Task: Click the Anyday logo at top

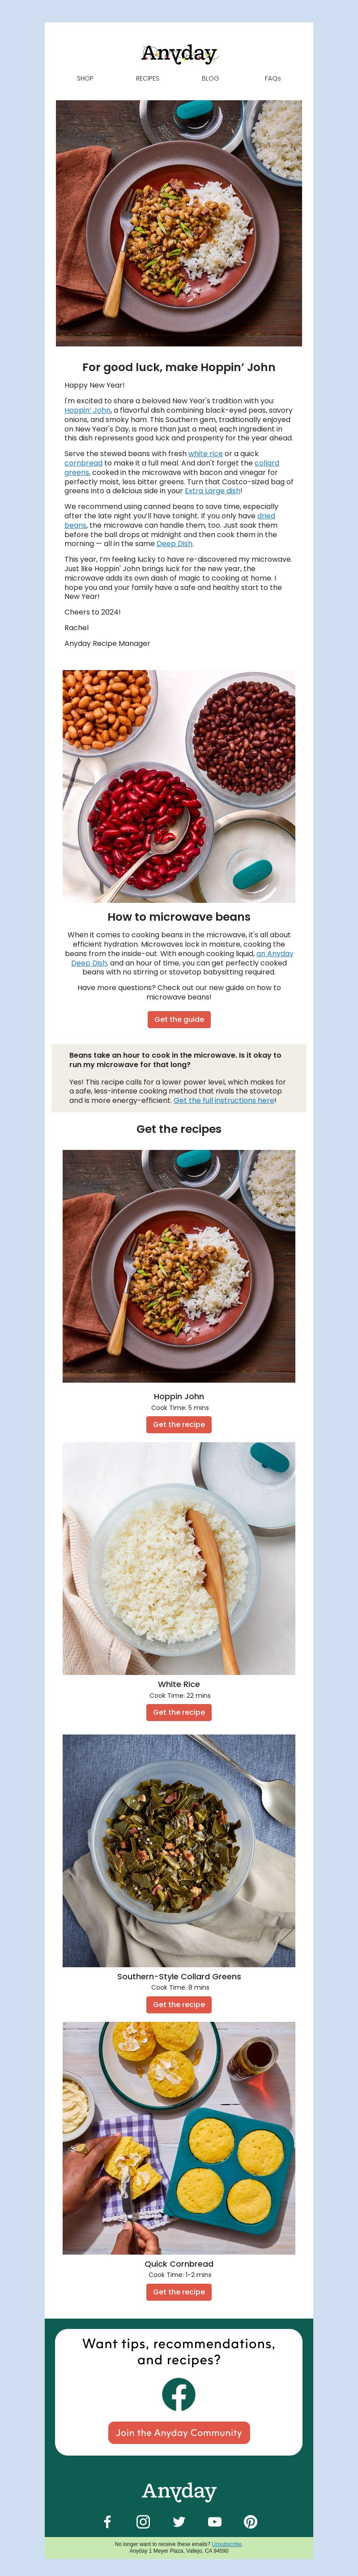Action: pos(179,53)
